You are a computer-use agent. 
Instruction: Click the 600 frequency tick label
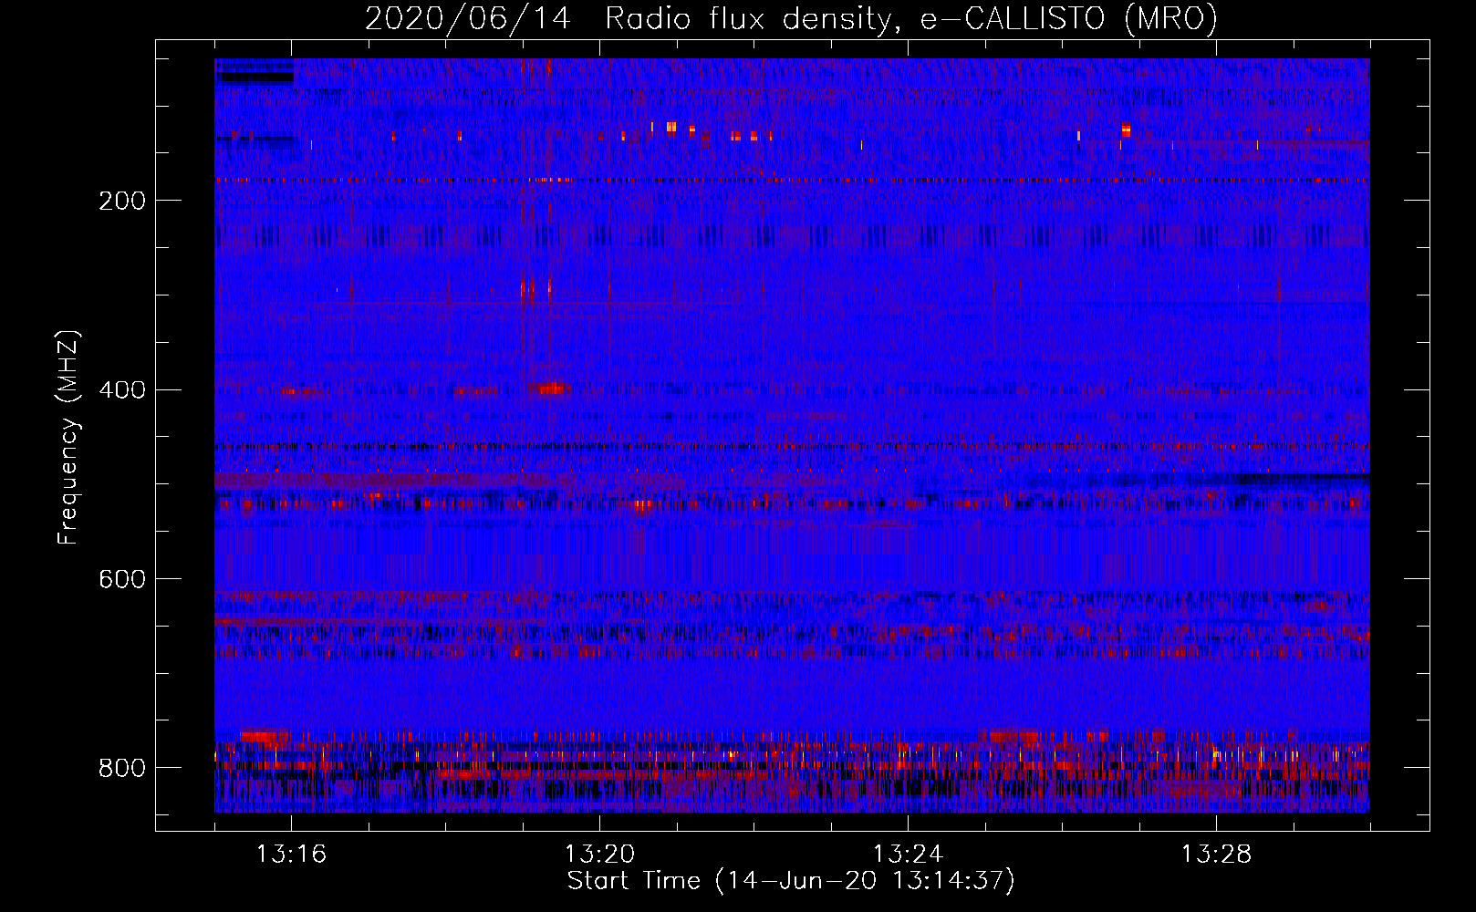[x=122, y=580]
